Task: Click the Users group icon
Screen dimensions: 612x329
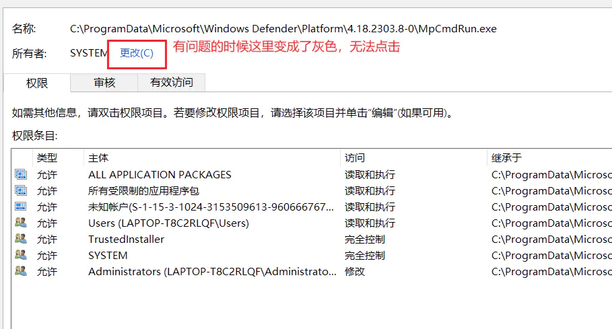Action: pyautogui.click(x=21, y=223)
